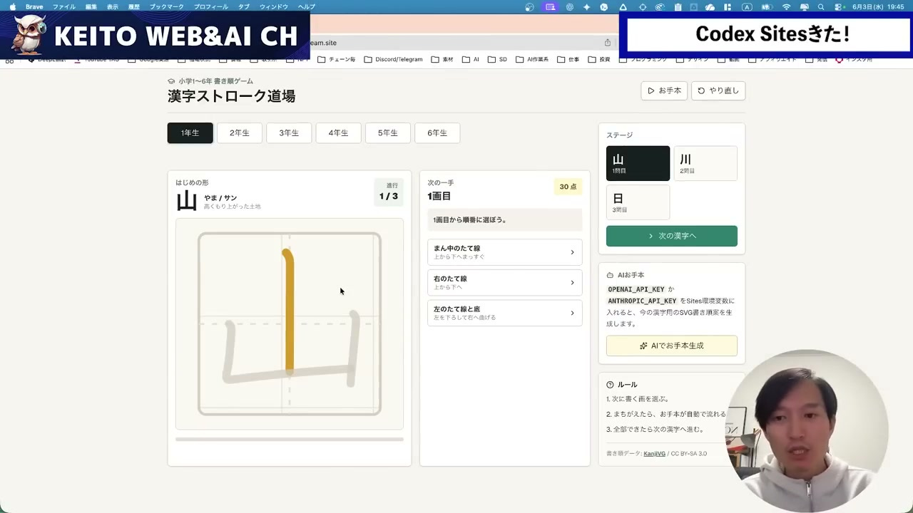Click the 漢字ストローク道場 heading
Image resolution: width=913 pixels, height=513 pixels.
(x=232, y=96)
